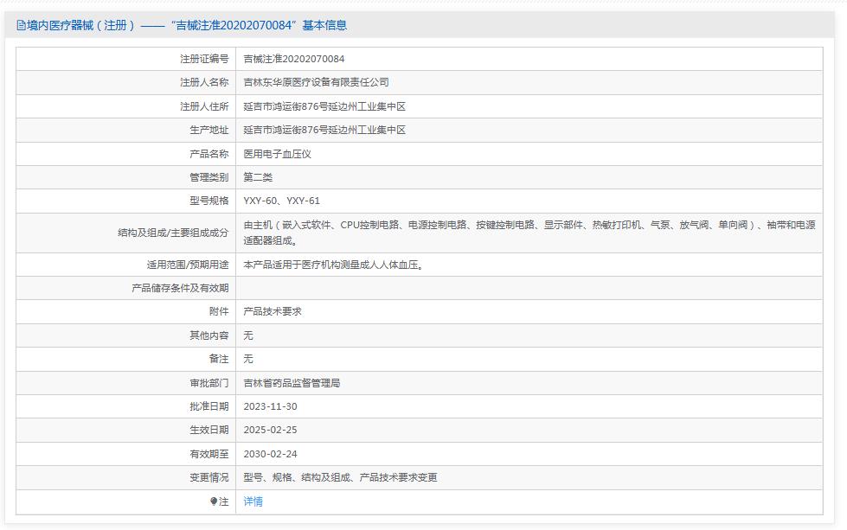This screenshot has width=847, height=530.
Task: Click the document icon before the page title
Action: [19, 25]
